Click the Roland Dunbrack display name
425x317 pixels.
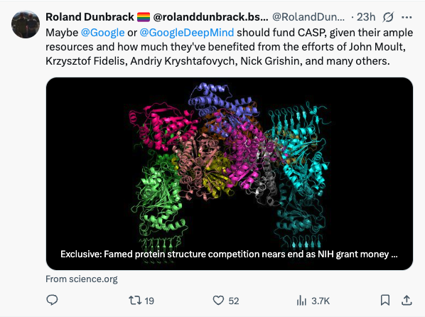(x=90, y=17)
